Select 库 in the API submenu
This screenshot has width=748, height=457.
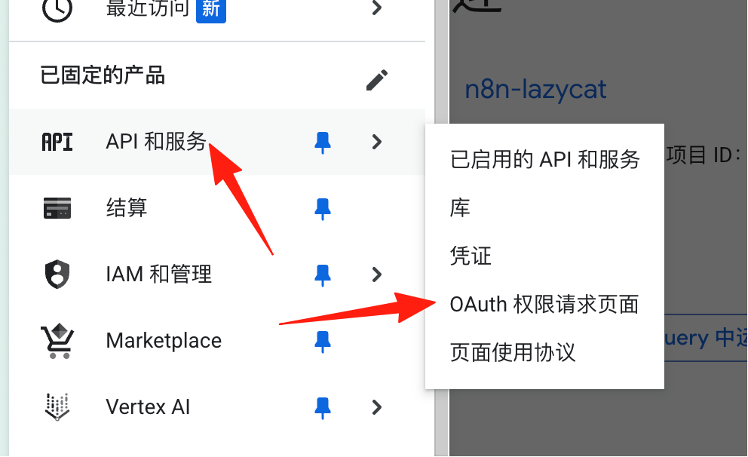pos(460,208)
